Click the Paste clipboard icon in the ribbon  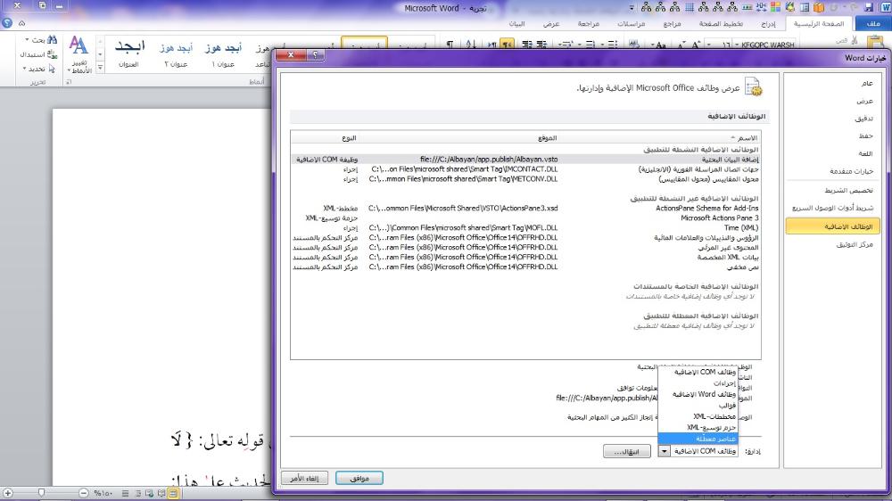pyautogui.click(x=876, y=43)
